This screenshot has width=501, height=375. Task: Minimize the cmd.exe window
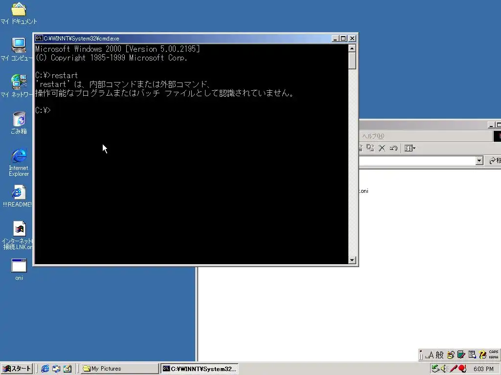pos(335,38)
